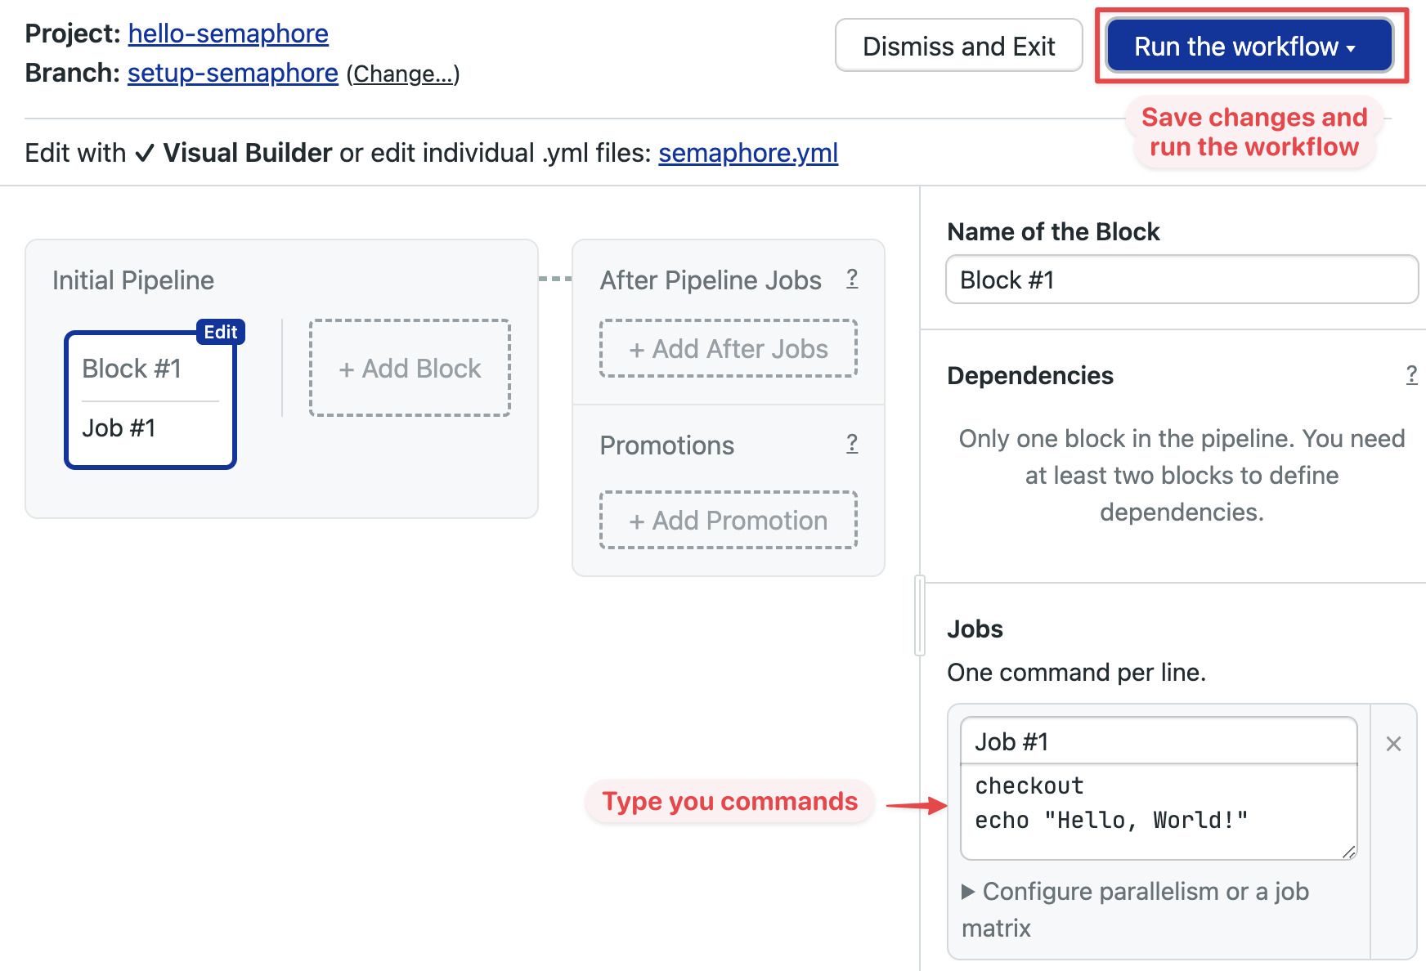Remove Job #1 with the X icon

pos(1393,744)
